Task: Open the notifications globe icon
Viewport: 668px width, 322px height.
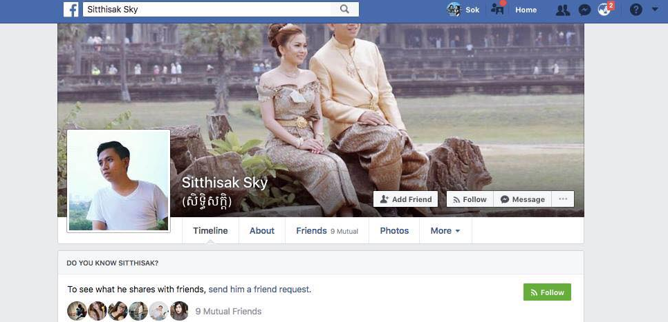Action: 604,10
